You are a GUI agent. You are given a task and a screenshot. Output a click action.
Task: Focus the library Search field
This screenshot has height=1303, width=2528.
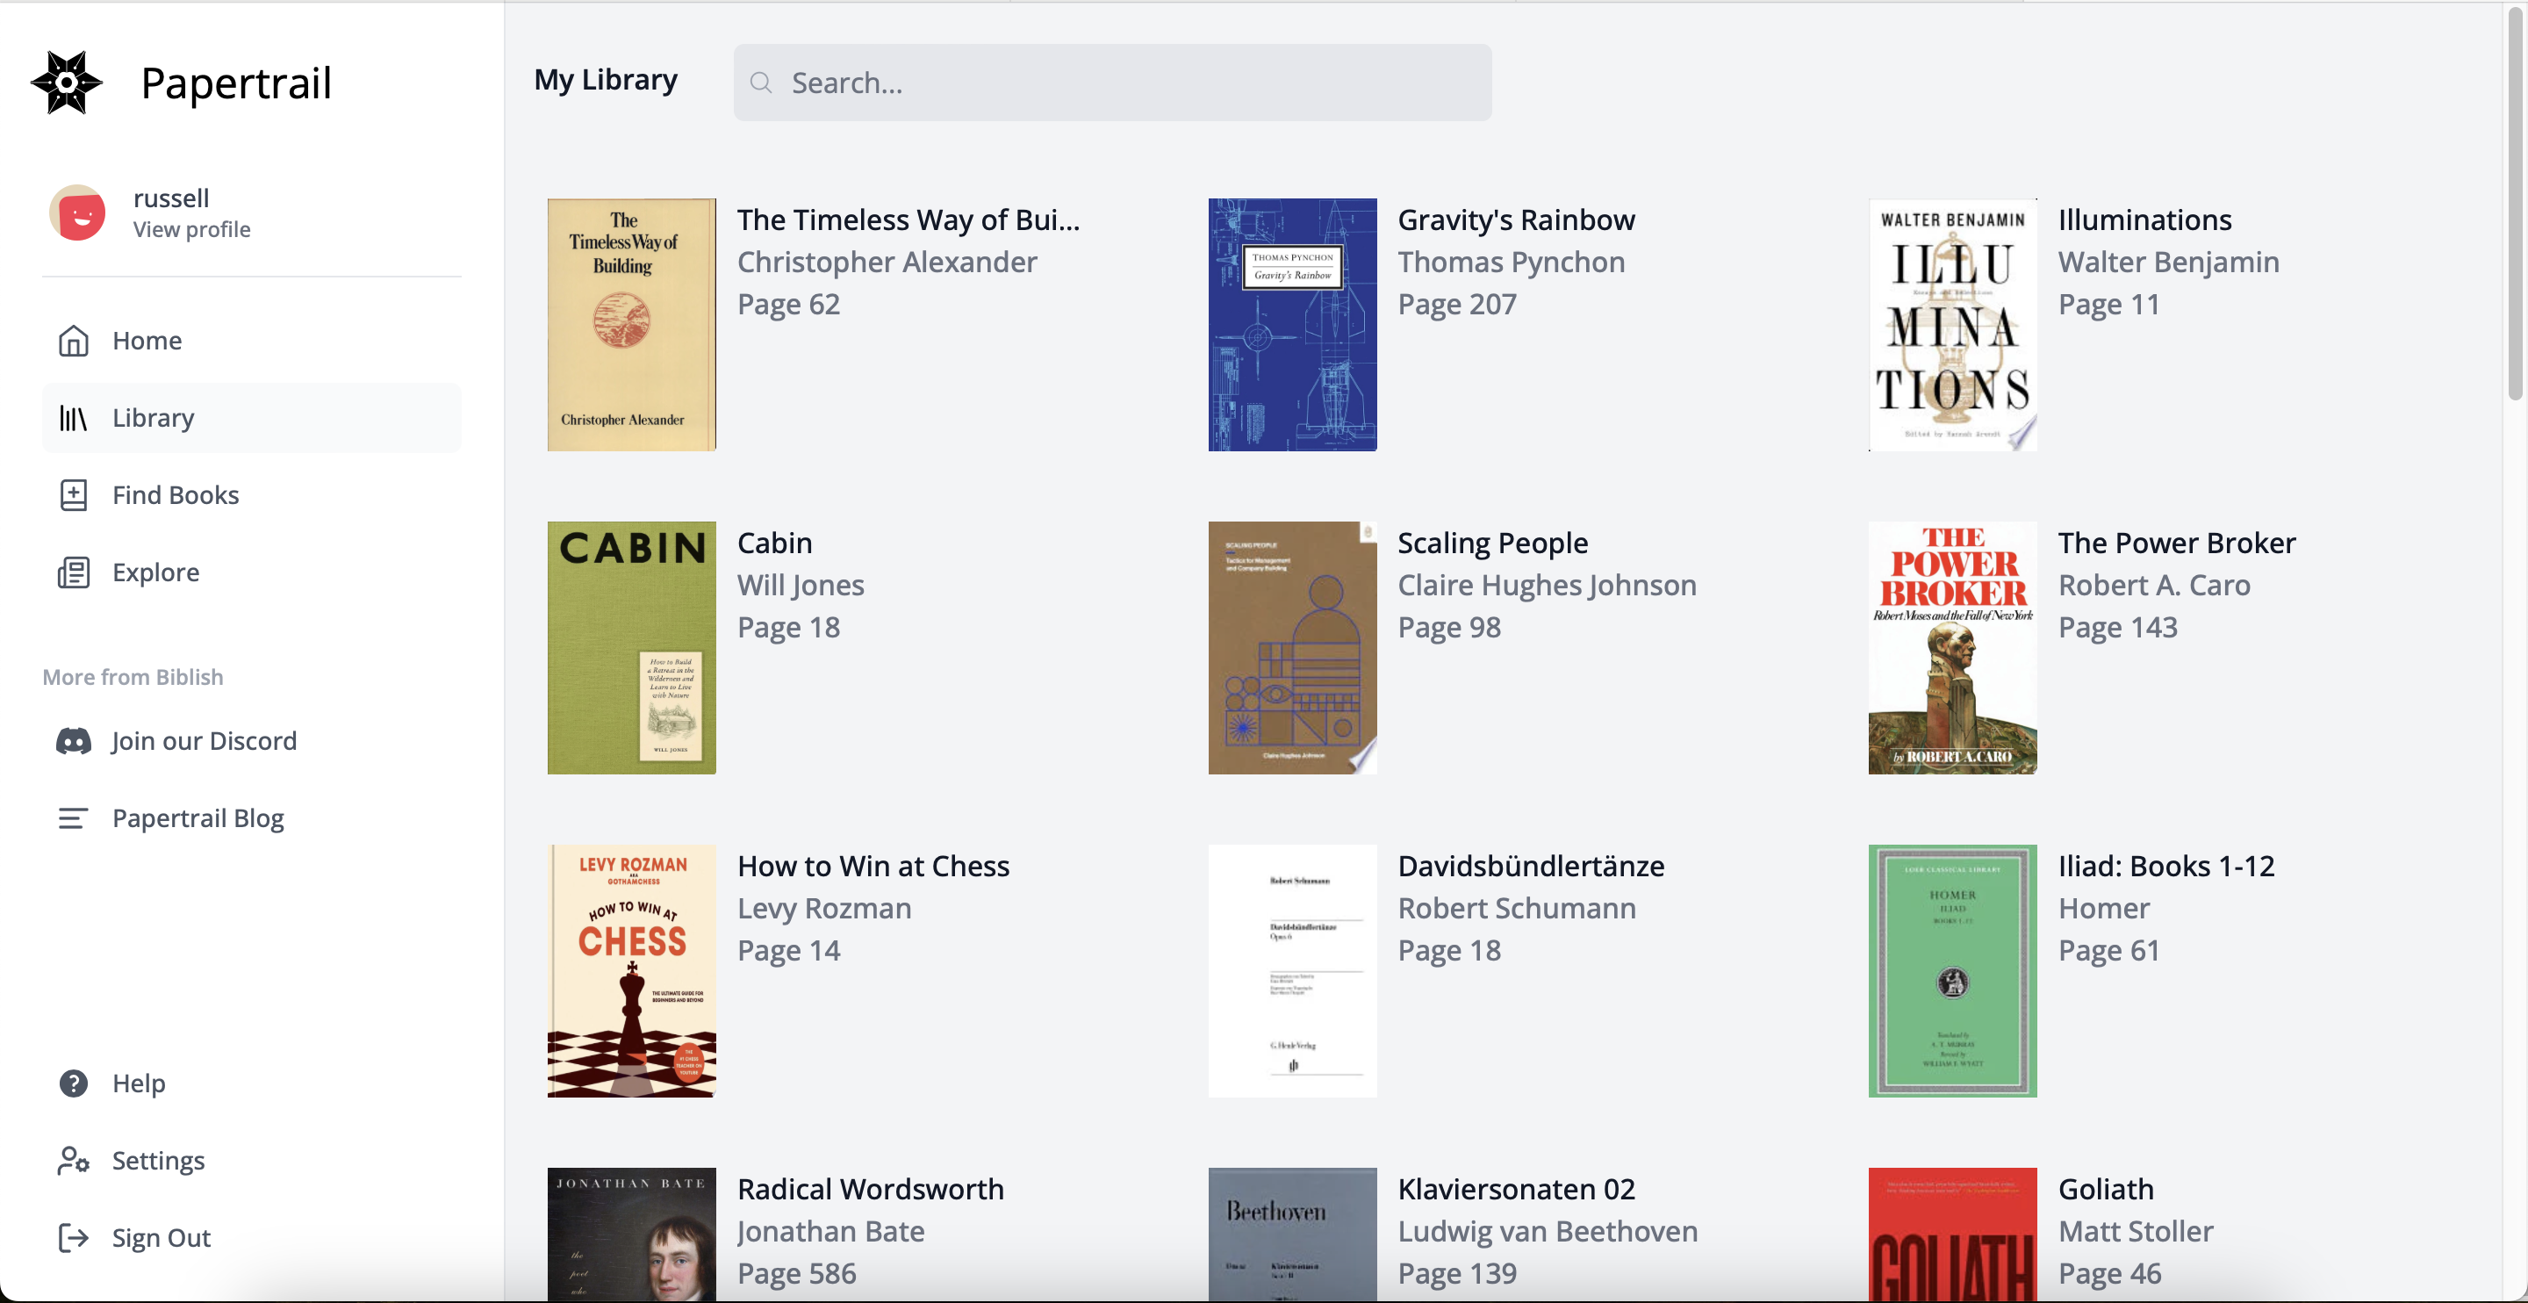click(x=1112, y=83)
